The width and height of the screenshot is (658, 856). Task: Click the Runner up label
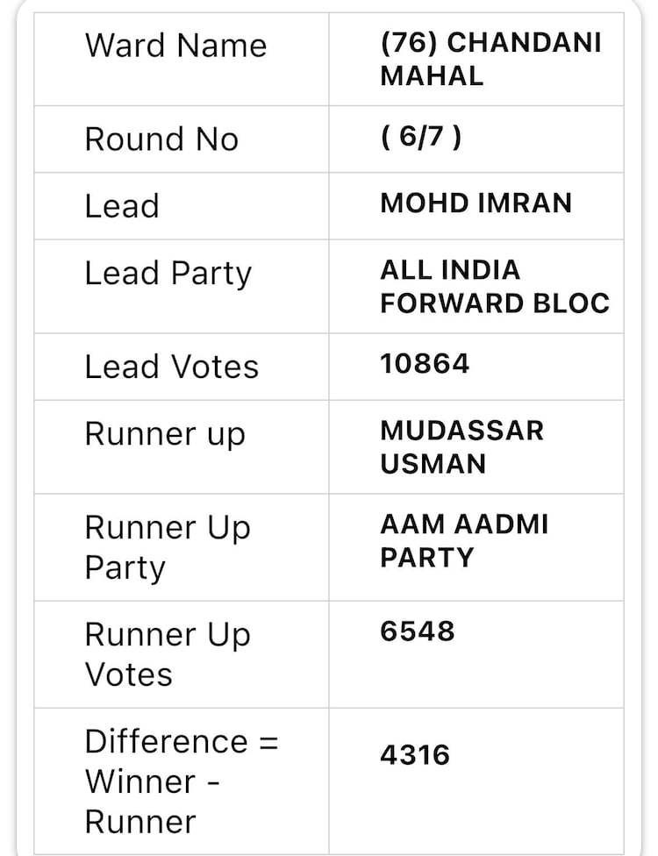coord(165,434)
